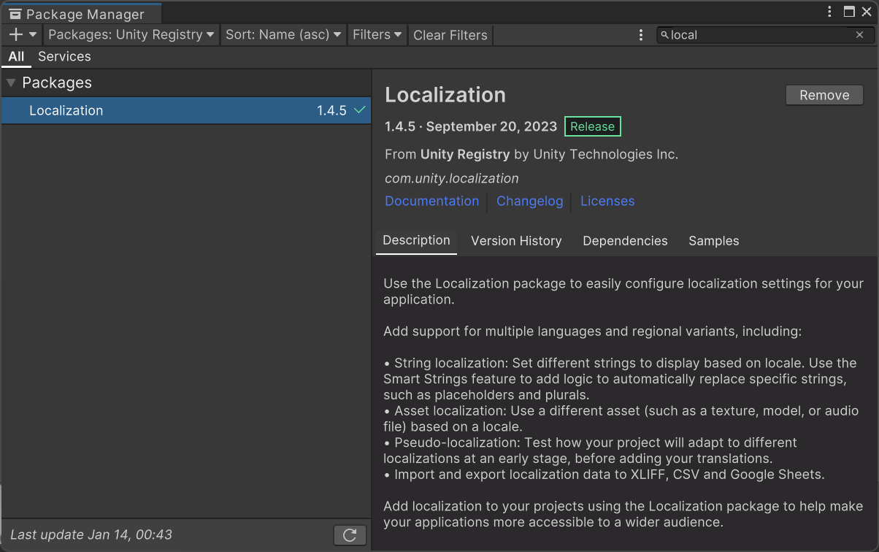Click the add package plus icon

(x=17, y=34)
